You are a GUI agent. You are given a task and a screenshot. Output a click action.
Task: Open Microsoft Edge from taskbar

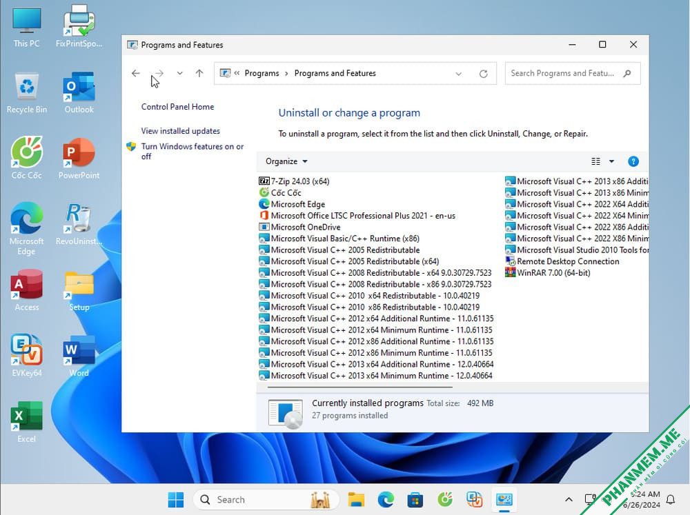click(386, 500)
